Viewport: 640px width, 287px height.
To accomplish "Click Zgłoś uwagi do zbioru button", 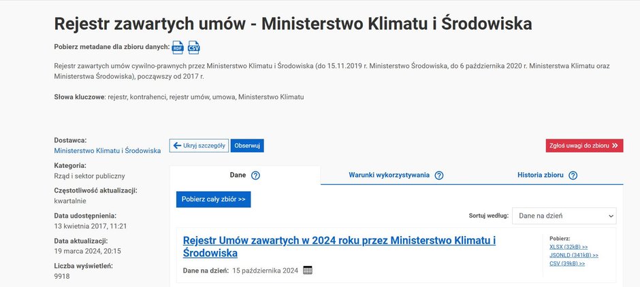I will click(x=584, y=146).
